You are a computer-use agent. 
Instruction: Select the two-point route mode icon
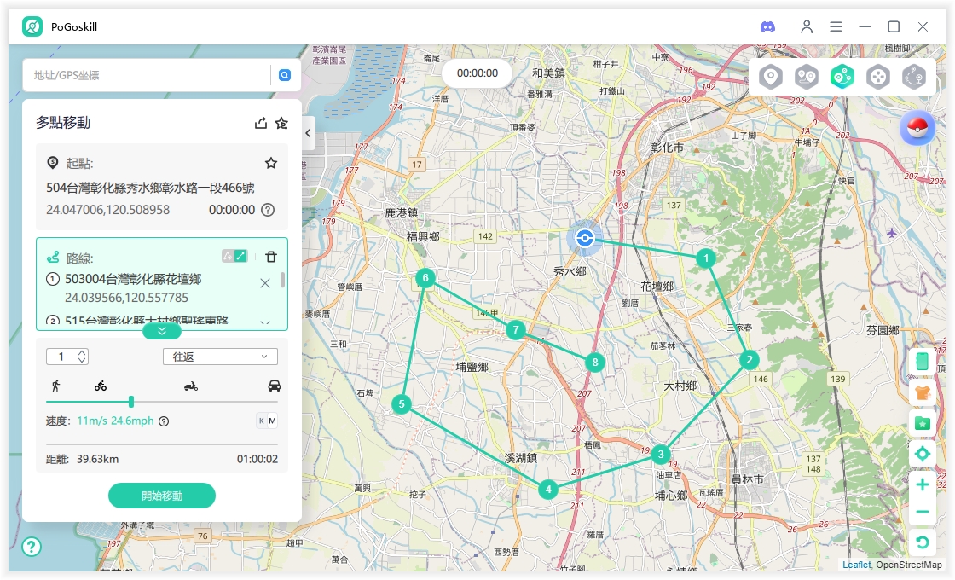point(807,78)
